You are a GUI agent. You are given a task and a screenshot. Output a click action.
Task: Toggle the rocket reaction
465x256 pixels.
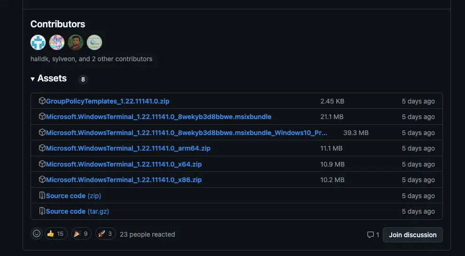click(x=106, y=234)
